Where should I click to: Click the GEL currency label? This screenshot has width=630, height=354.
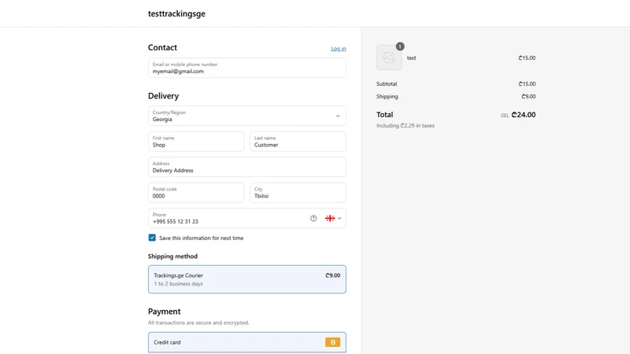[505, 116]
